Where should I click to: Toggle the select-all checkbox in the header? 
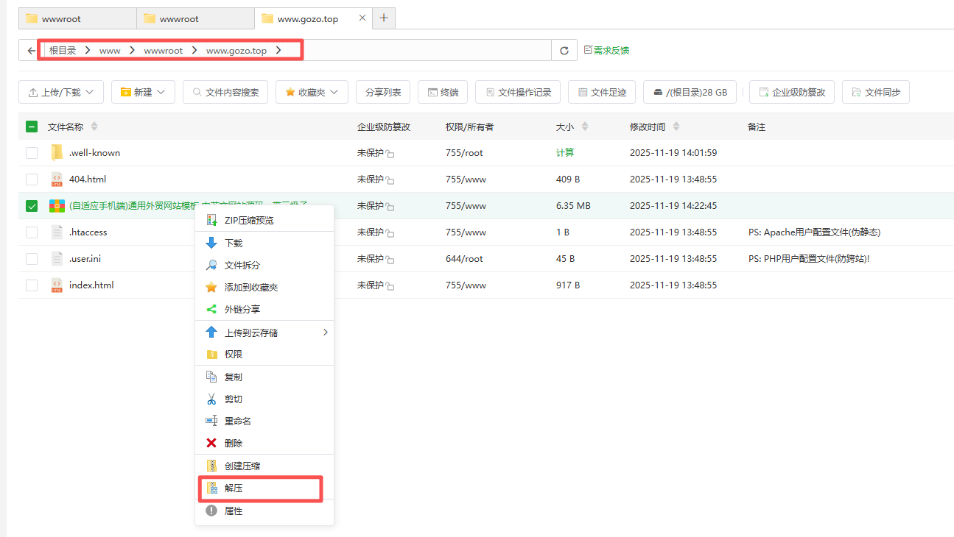(x=32, y=127)
